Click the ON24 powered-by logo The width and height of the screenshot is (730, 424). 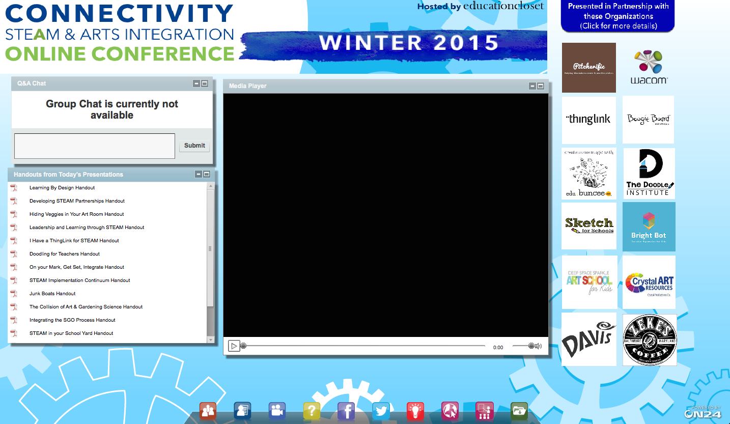coord(703,412)
